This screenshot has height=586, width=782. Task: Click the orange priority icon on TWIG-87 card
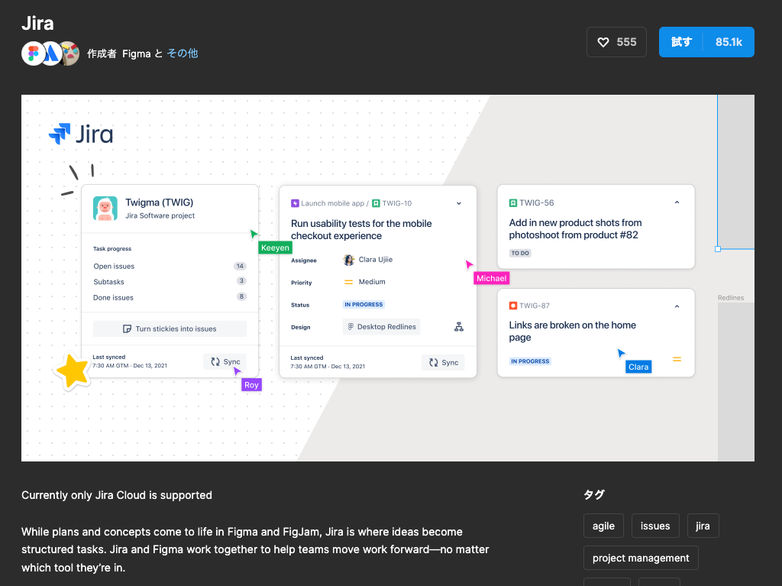[677, 359]
